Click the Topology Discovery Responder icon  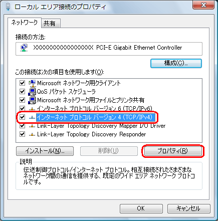pyautogui.click(x=32, y=134)
